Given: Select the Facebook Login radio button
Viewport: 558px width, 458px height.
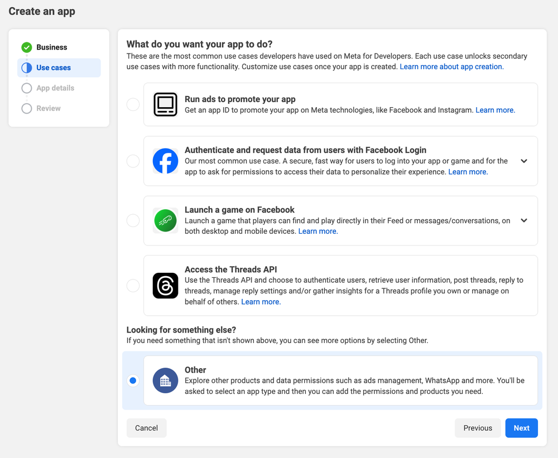Looking at the screenshot, I should click(133, 161).
